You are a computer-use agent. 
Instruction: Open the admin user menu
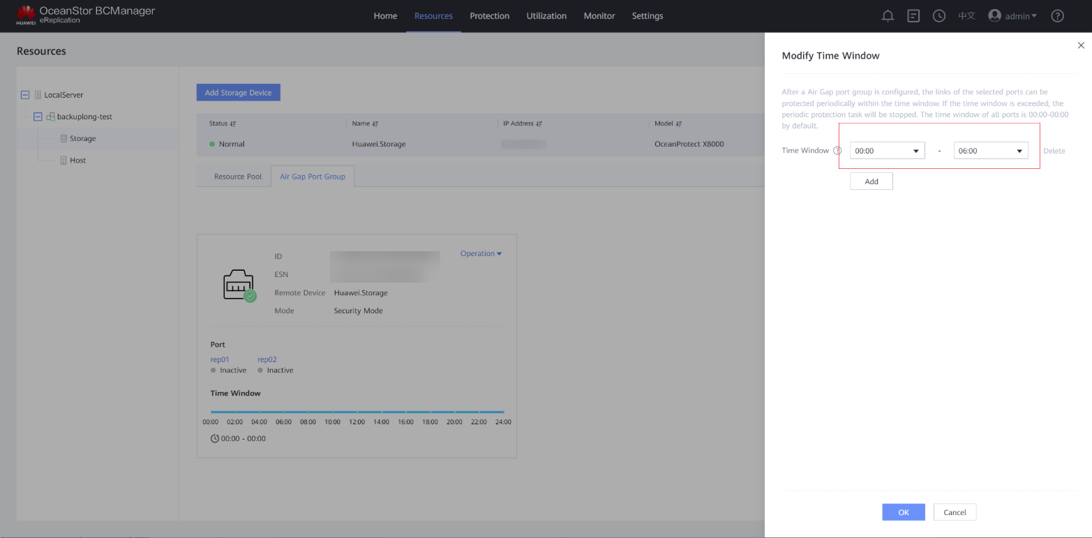tap(1012, 16)
